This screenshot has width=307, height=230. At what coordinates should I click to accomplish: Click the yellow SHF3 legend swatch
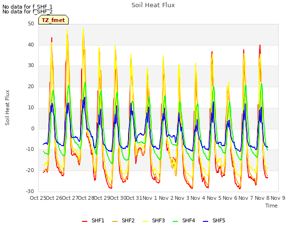pyautogui.click(x=145, y=221)
